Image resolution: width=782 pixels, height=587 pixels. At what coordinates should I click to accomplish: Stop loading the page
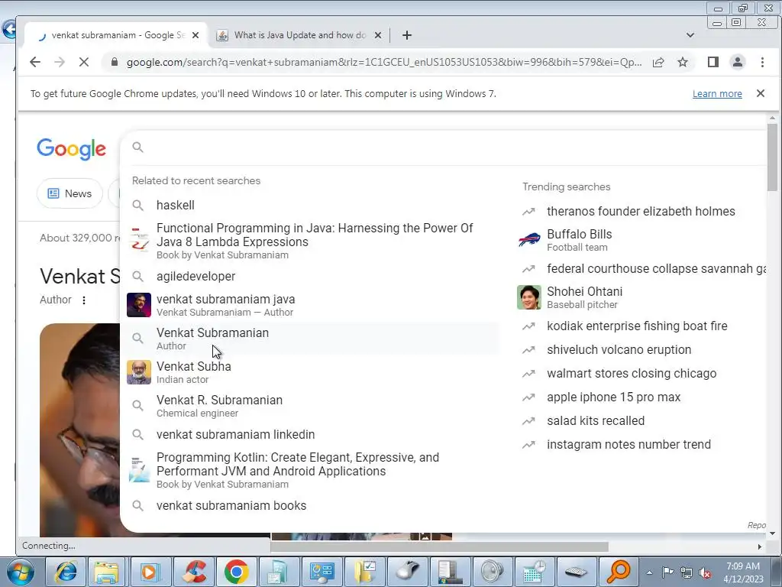click(x=84, y=62)
